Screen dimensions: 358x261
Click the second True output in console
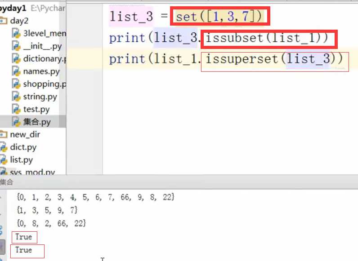click(x=23, y=250)
